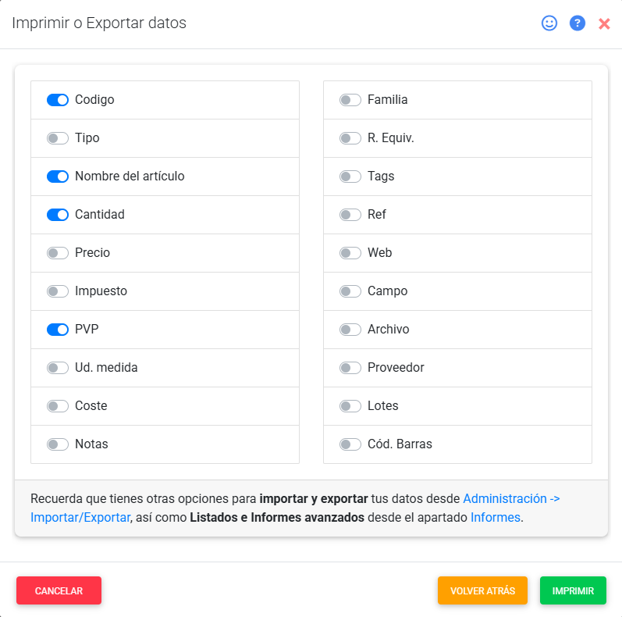Switch off the Cantidad toggle
This screenshot has height=617, width=622.
click(58, 215)
